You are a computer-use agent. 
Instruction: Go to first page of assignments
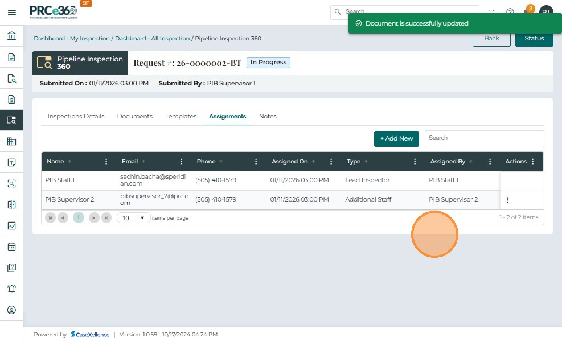point(51,218)
